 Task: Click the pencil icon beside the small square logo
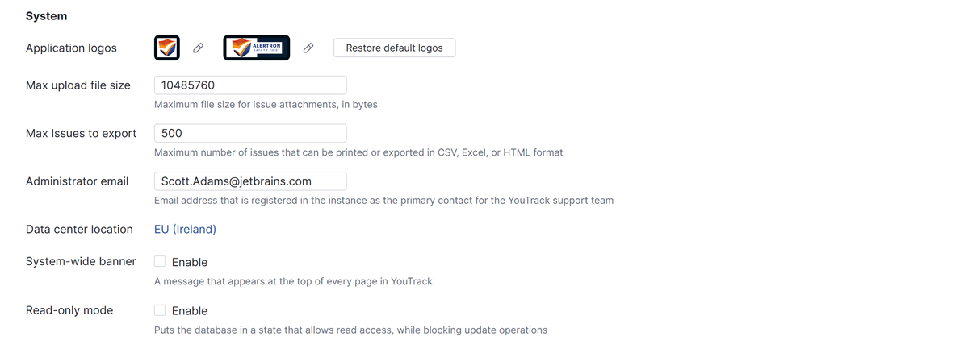pos(198,48)
